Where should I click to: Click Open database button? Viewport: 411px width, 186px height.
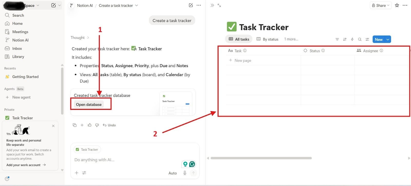[x=89, y=105]
